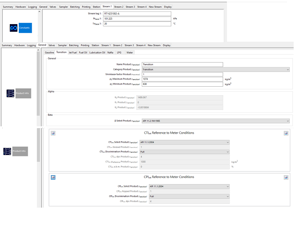
Task: Select Valves tab above the product tabs
Action: (52, 45)
